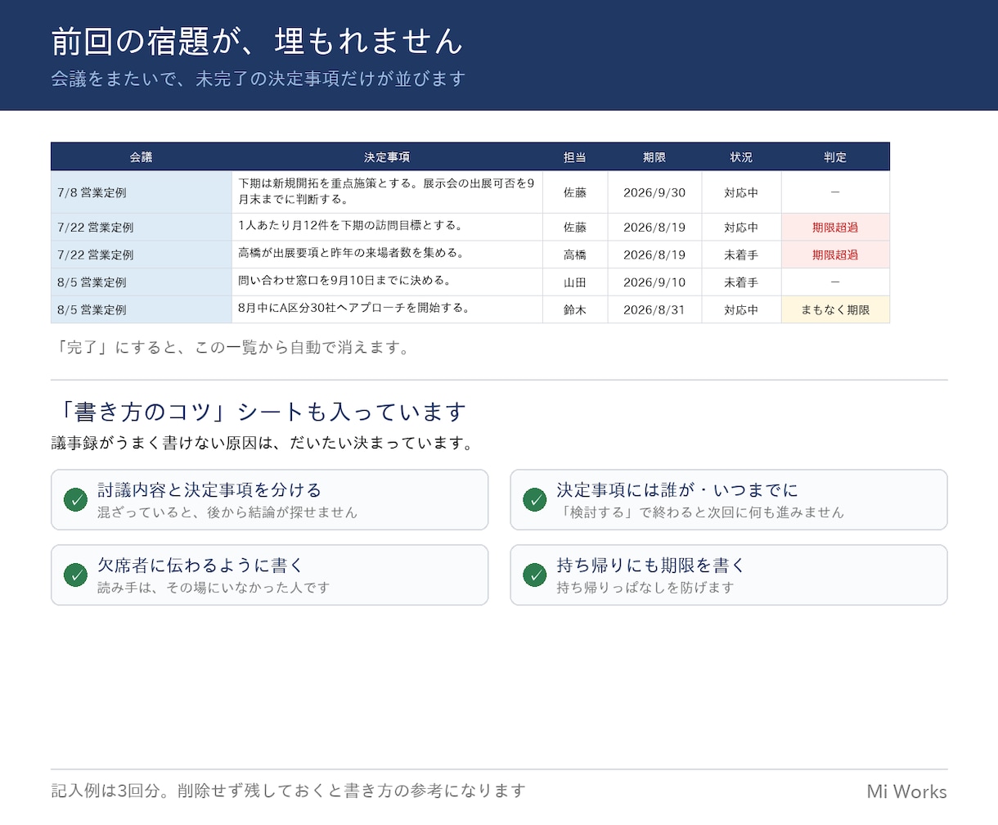This screenshot has width=998, height=825.
Task: Click 対応中 status in 鈴木's row
Action: (741, 309)
